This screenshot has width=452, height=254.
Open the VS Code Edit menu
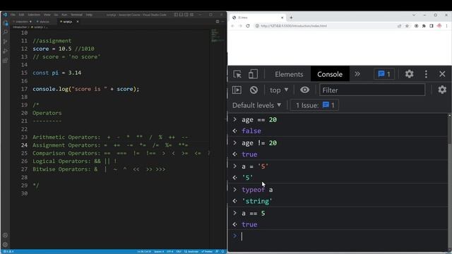(21, 15)
